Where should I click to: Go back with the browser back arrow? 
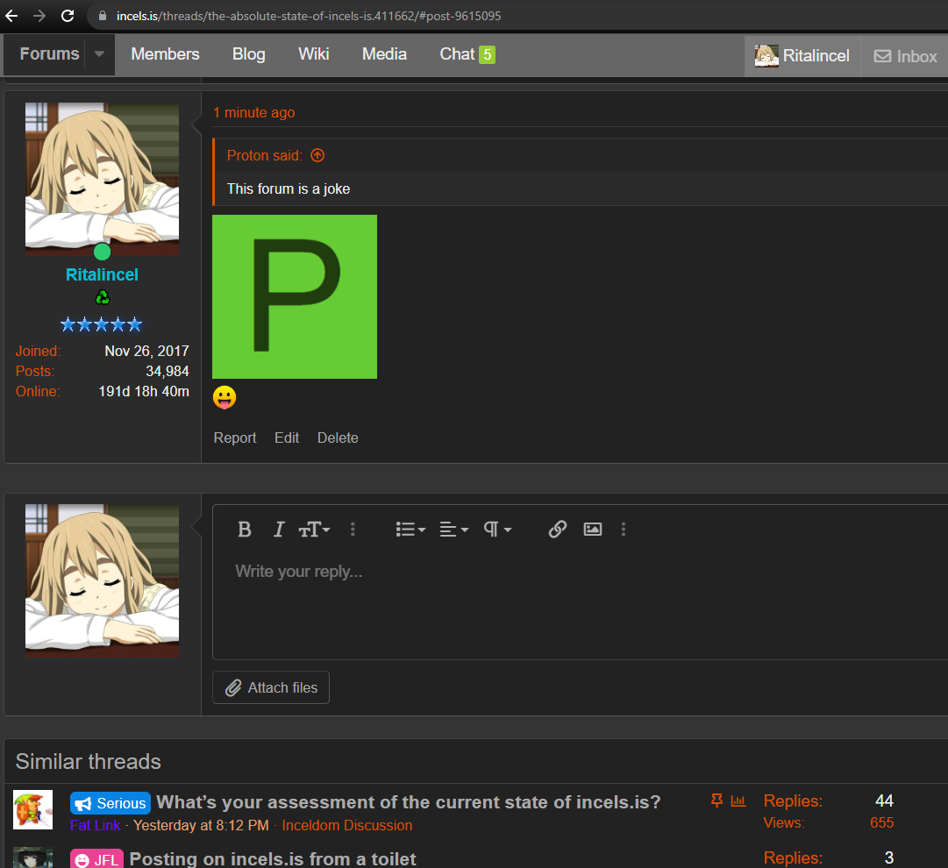pyautogui.click(x=11, y=16)
